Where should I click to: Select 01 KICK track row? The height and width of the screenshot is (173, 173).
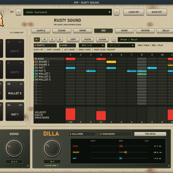tap(49, 59)
